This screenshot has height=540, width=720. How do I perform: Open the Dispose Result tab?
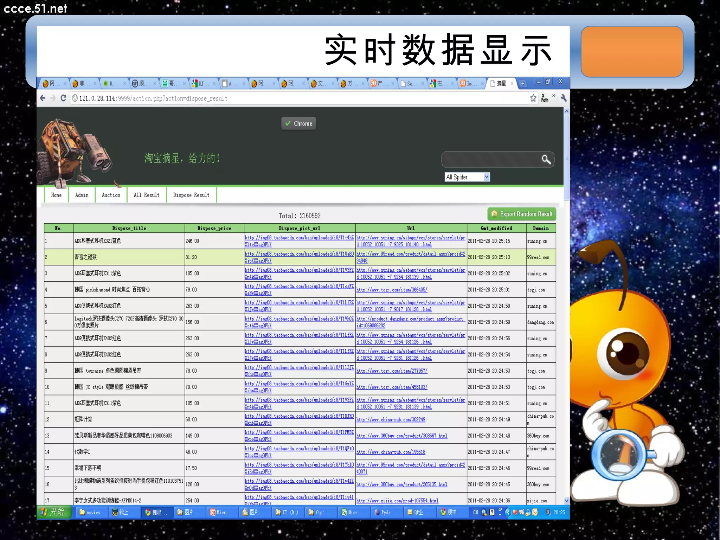(191, 195)
